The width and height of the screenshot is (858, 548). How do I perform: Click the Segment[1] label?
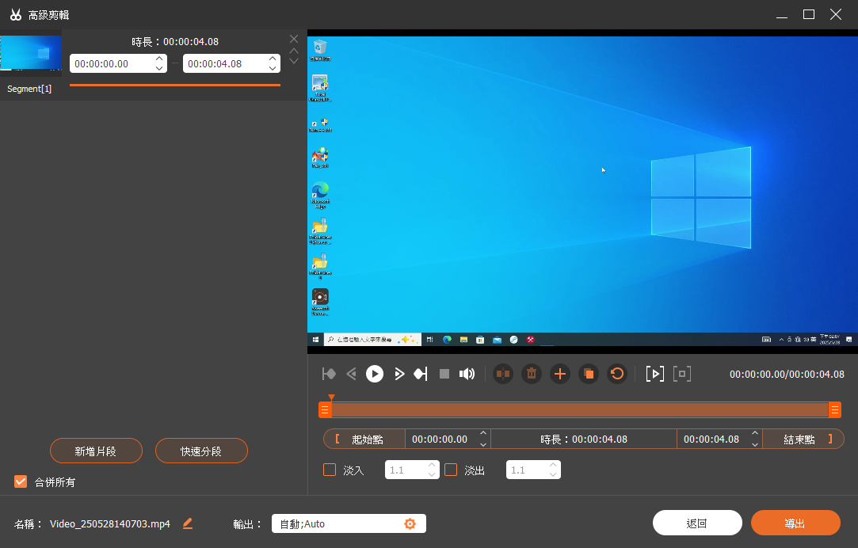point(29,89)
